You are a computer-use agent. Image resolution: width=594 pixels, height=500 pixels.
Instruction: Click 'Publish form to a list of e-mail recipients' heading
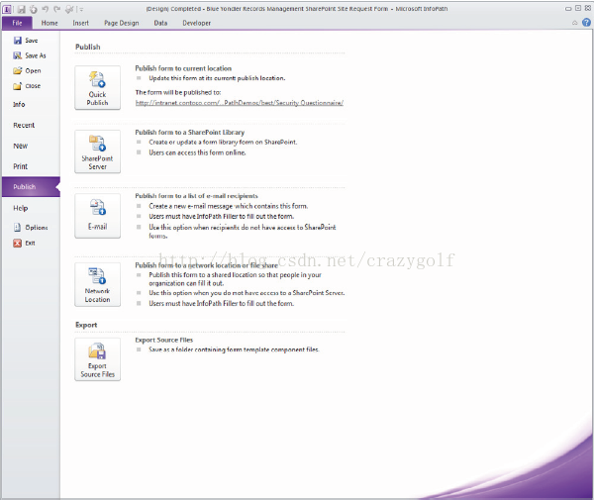[x=197, y=196]
